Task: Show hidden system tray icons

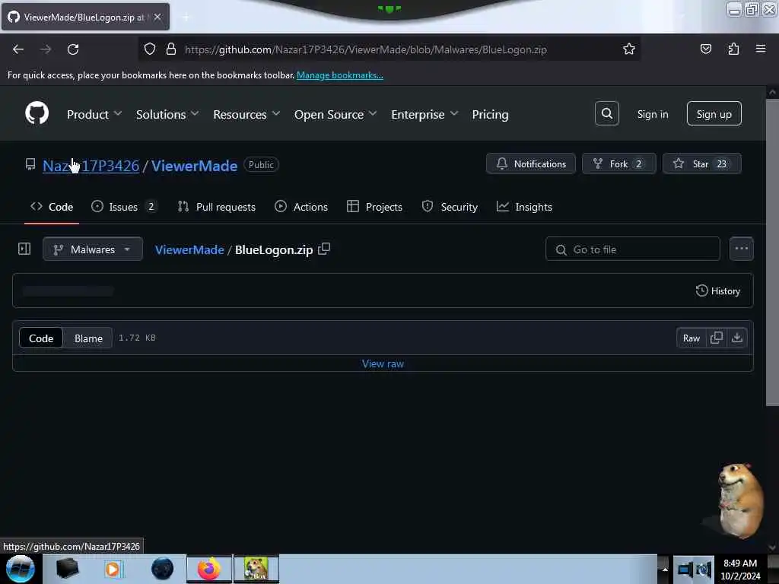Action: pos(665,569)
